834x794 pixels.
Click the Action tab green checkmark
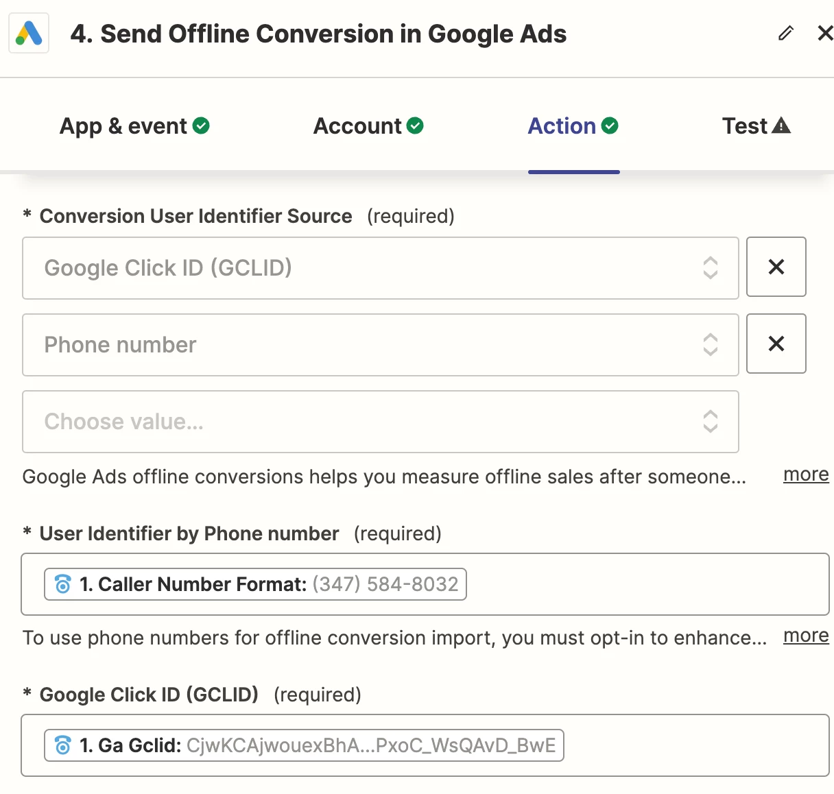[610, 125]
